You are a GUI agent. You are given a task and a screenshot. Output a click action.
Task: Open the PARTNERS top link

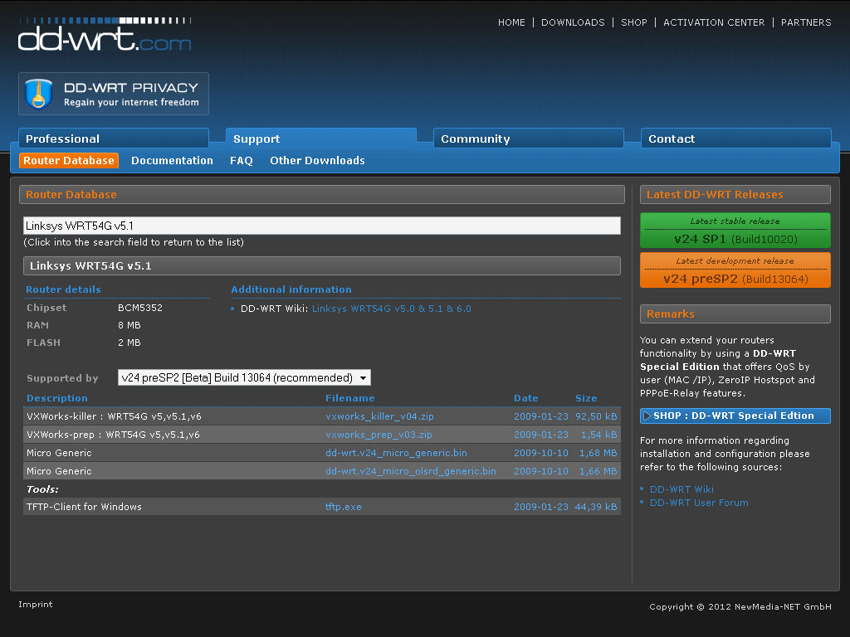click(805, 22)
